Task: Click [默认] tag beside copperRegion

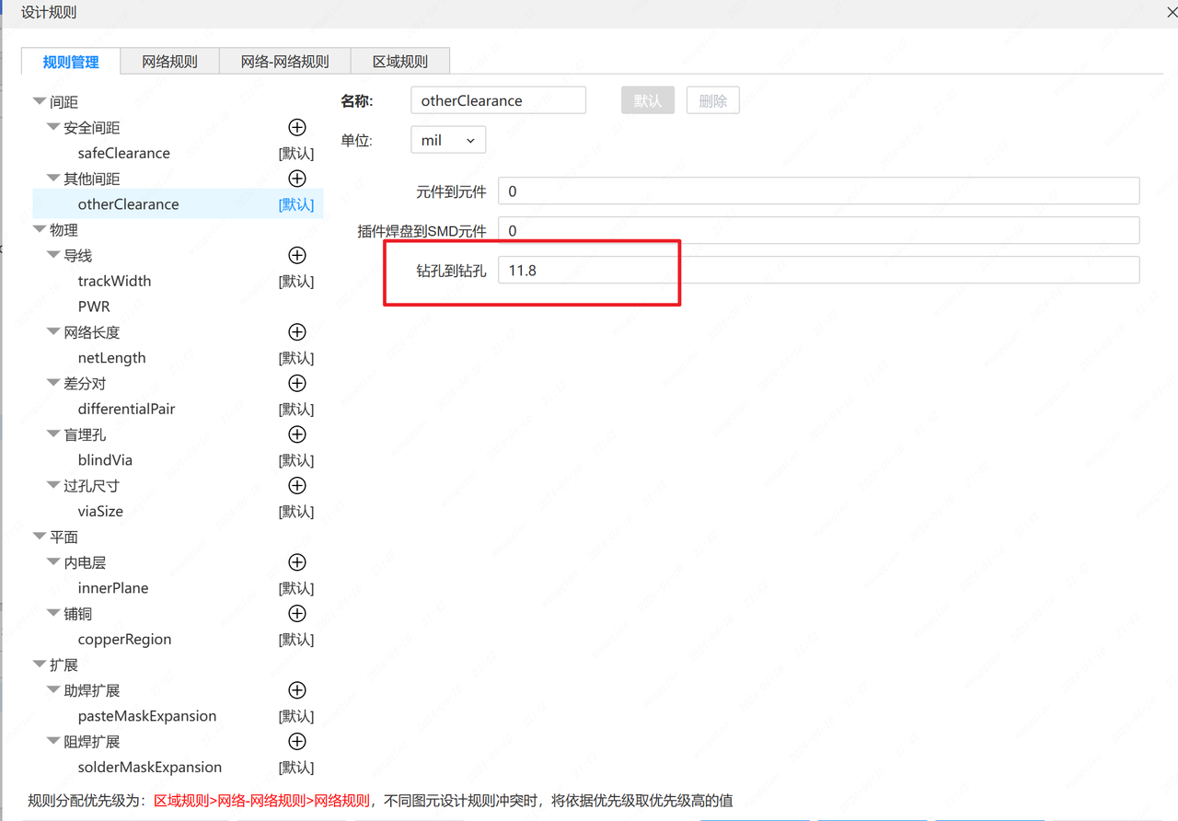Action: 296,640
